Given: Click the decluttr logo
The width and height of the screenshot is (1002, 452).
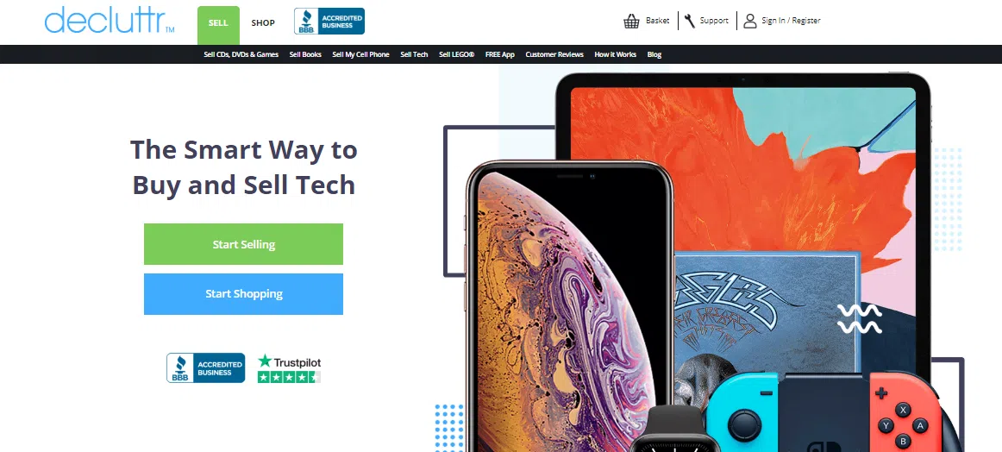Looking at the screenshot, I should [110, 20].
